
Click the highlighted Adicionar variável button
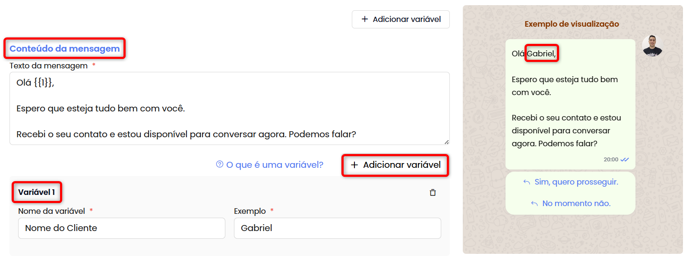(395, 165)
